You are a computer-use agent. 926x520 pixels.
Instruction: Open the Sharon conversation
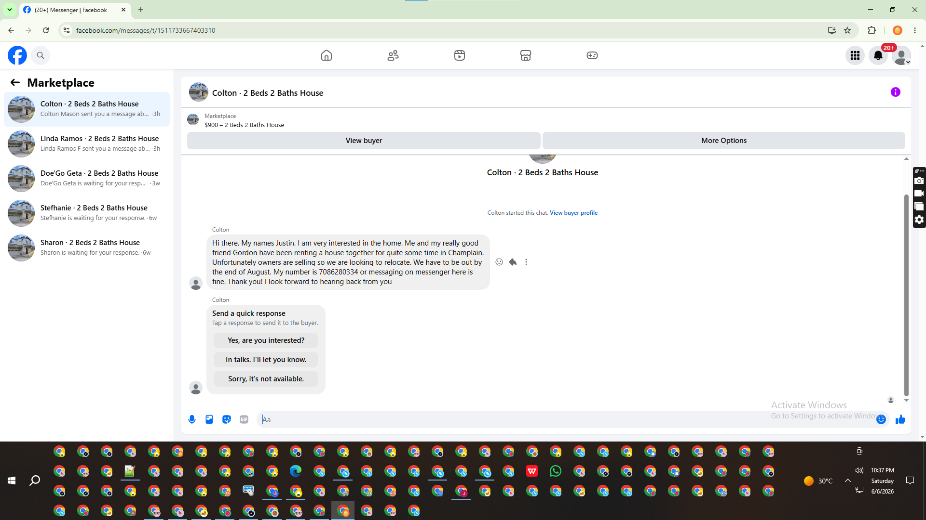pos(87,248)
